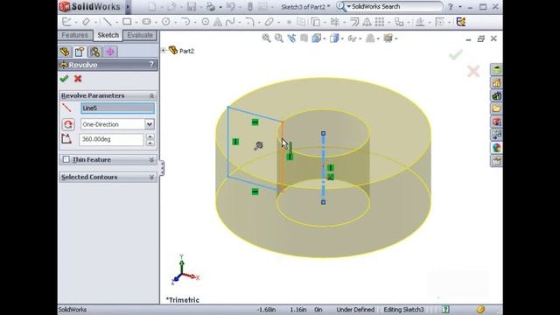This screenshot has height=315, width=560.
Task: Select the Arc sketch tool
Action: [x=185, y=22]
